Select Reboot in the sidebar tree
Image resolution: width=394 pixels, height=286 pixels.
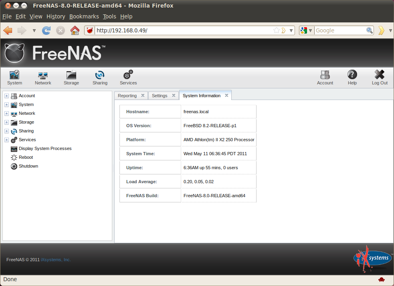26,158
